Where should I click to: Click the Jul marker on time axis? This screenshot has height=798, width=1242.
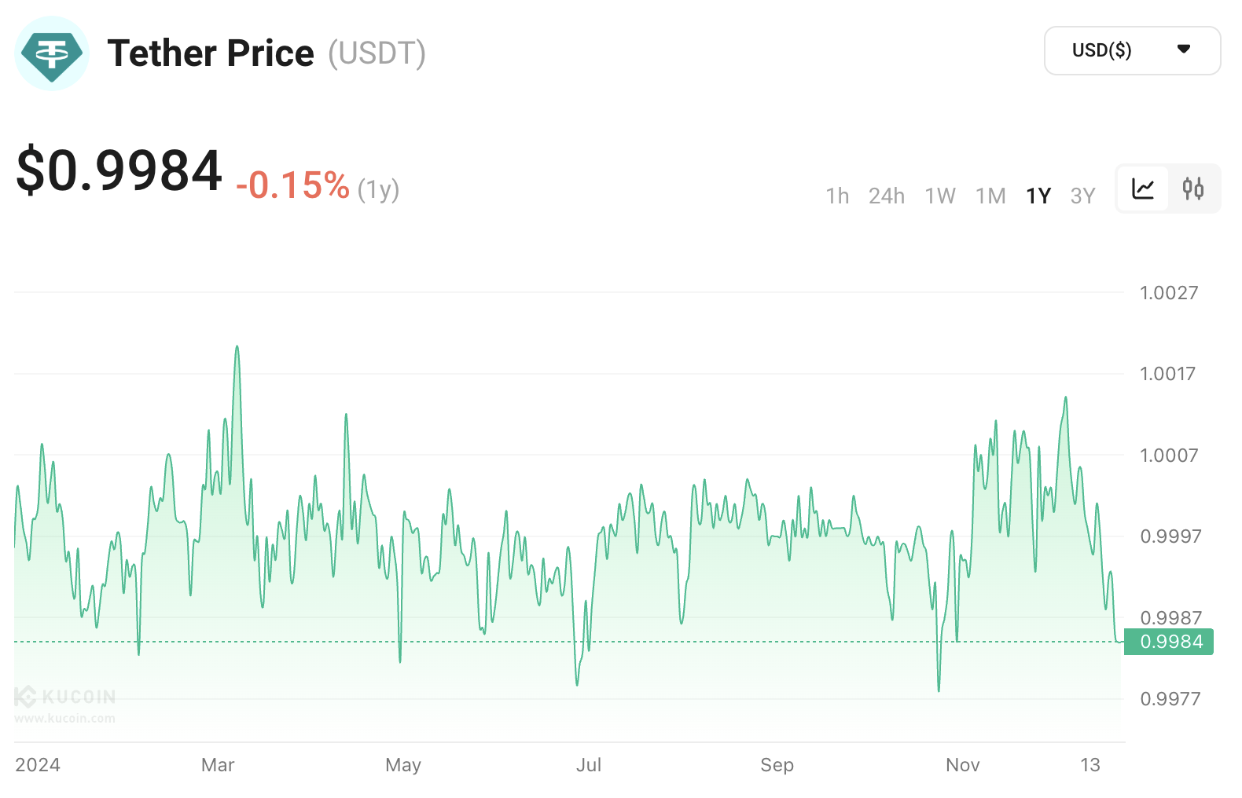(x=589, y=765)
